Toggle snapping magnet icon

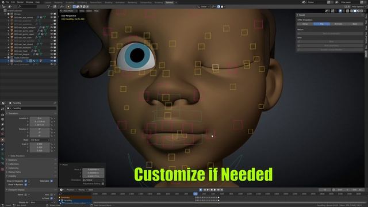[x=218, y=7]
